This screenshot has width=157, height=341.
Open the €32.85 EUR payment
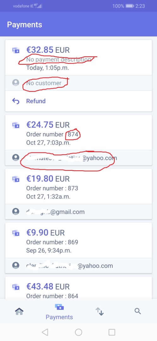point(78,58)
